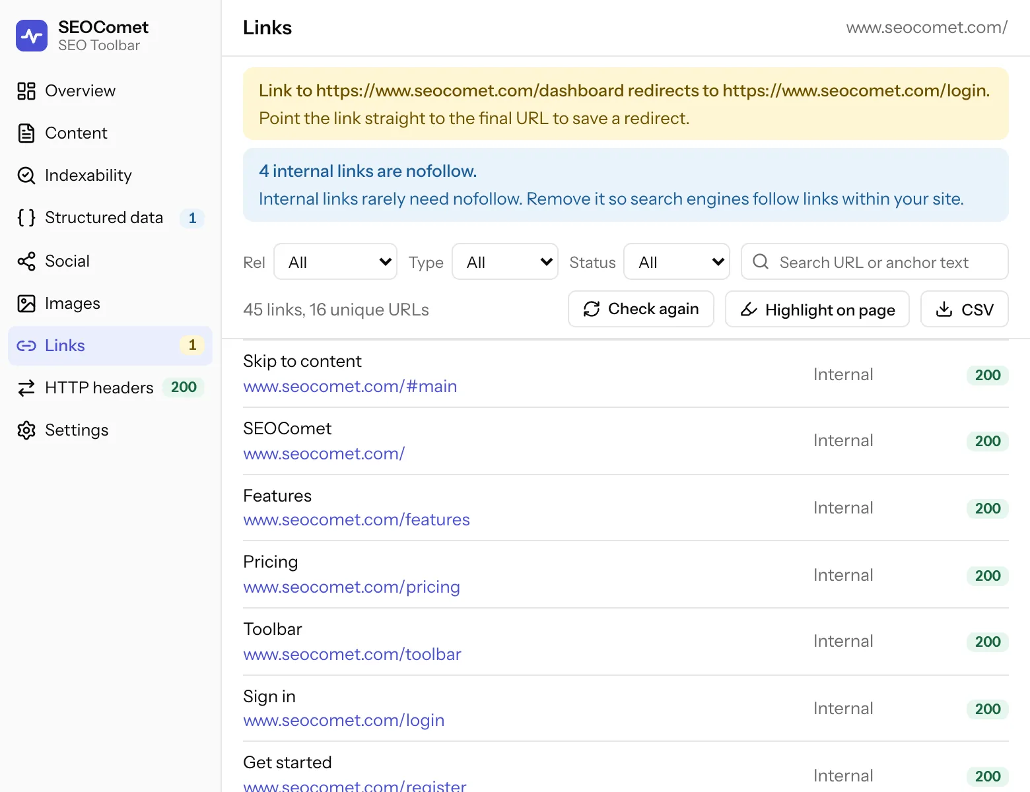Open the Images section
This screenshot has width=1030, height=792.
(x=110, y=304)
